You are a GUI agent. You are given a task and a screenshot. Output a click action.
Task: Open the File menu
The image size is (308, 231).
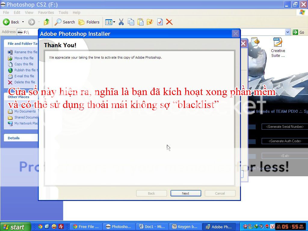click(x=6, y=12)
